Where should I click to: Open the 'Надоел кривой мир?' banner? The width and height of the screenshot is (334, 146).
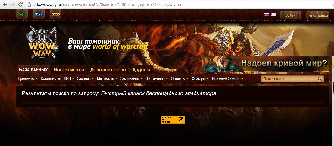coord(265,64)
